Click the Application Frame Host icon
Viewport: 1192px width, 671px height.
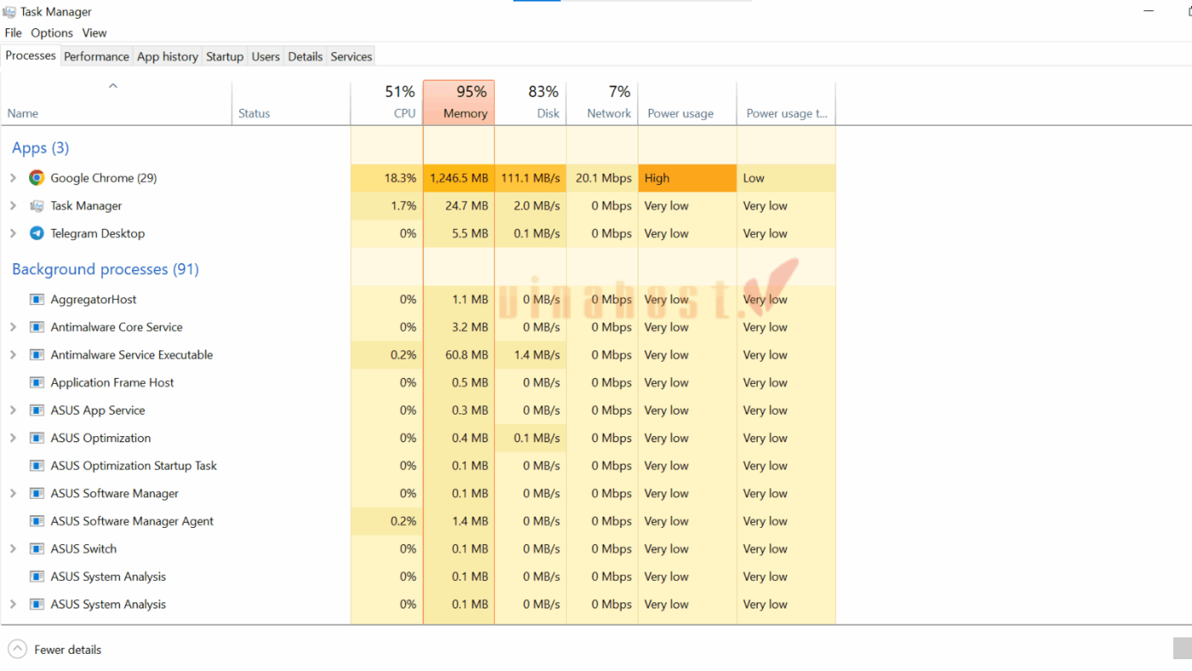(x=37, y=383)
